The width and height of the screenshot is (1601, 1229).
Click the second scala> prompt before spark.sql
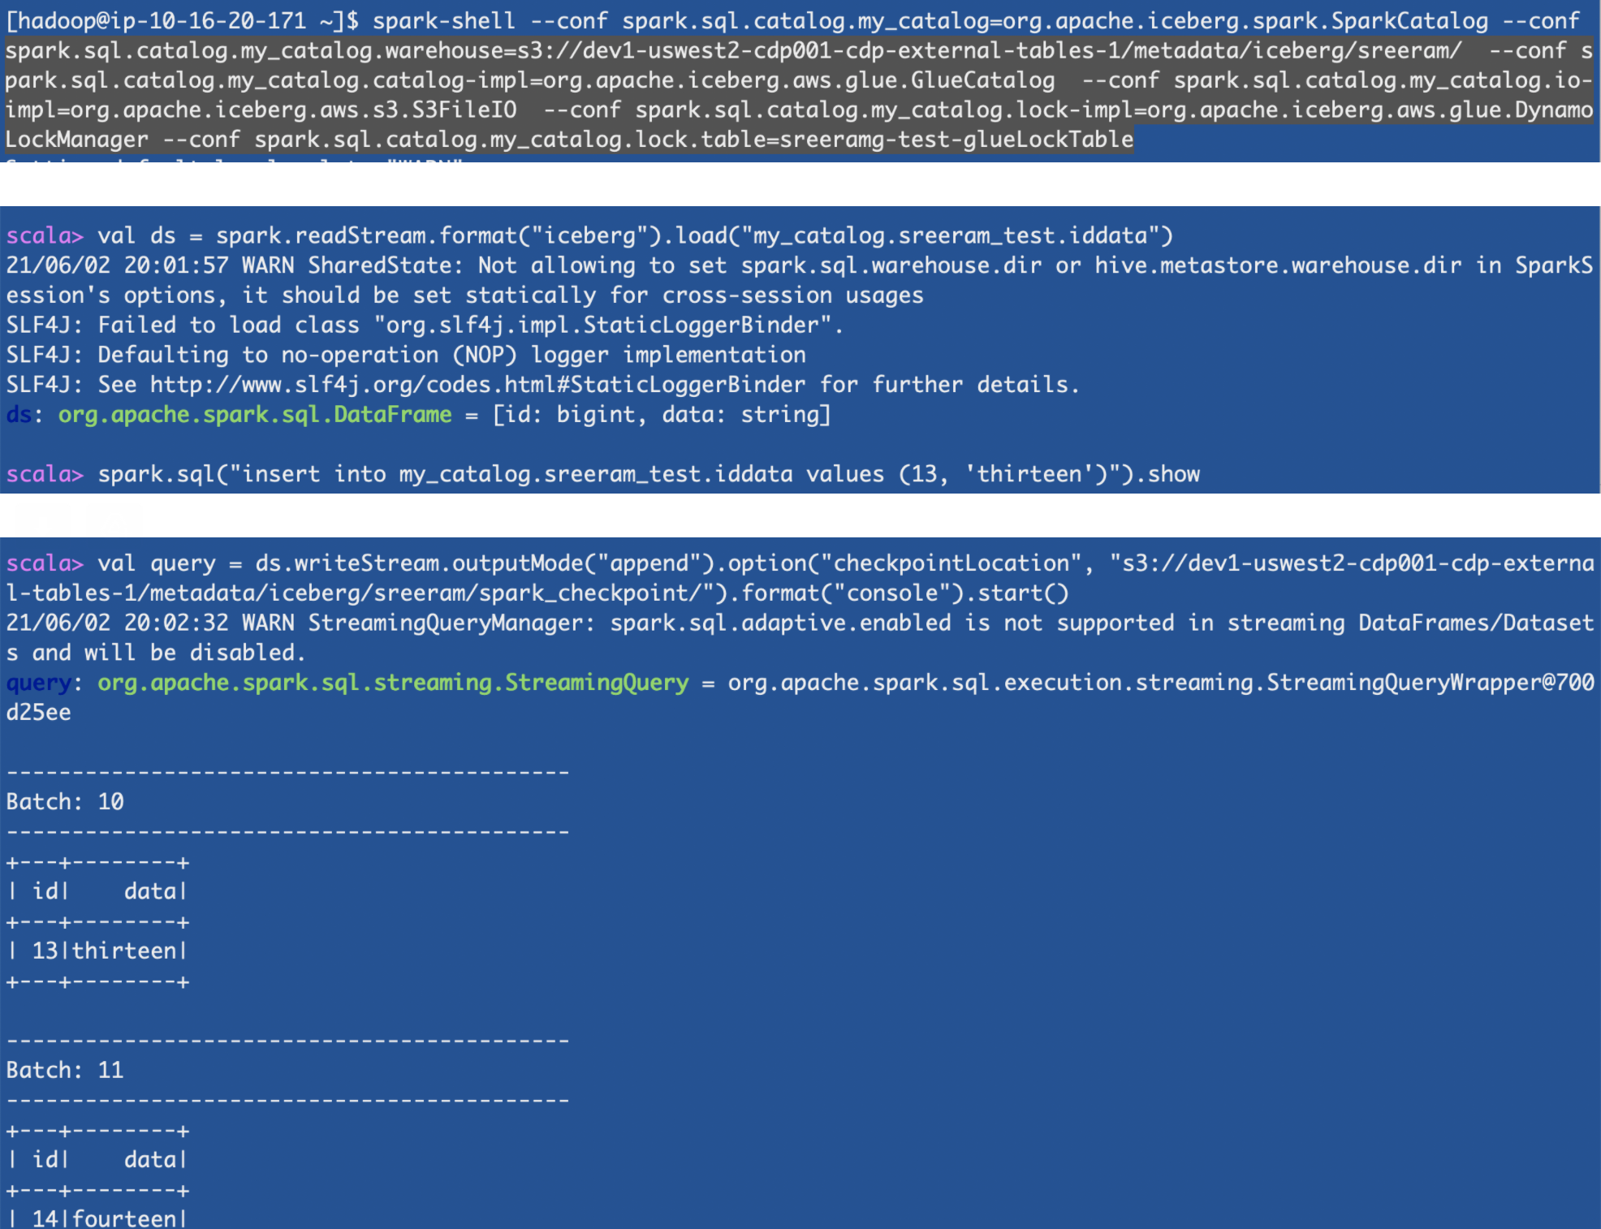(x=45, y=474)
